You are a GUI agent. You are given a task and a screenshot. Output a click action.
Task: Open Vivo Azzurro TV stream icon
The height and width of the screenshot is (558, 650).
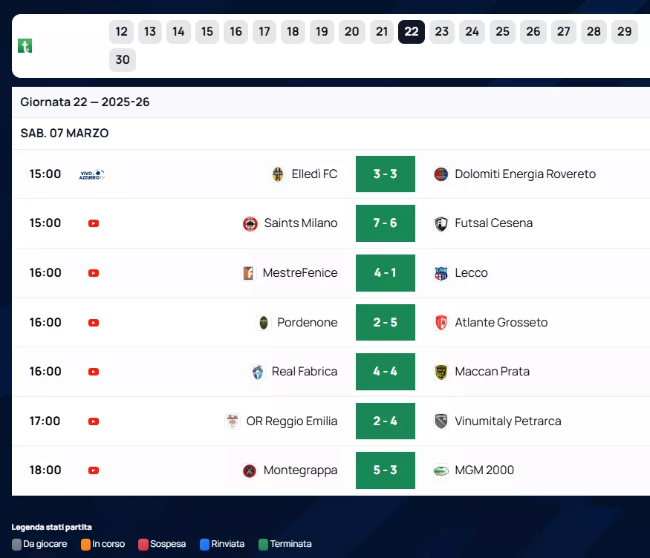click(x=92, y=174)
